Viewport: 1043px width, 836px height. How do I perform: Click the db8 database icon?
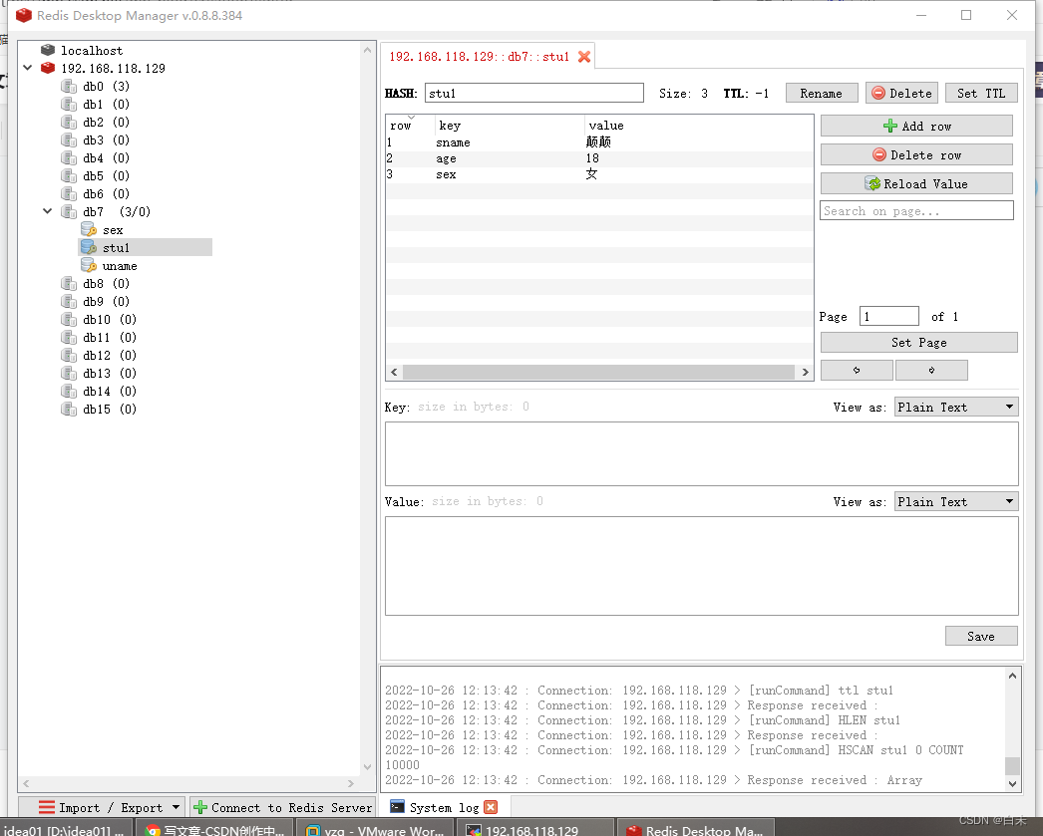click(69, 283)
